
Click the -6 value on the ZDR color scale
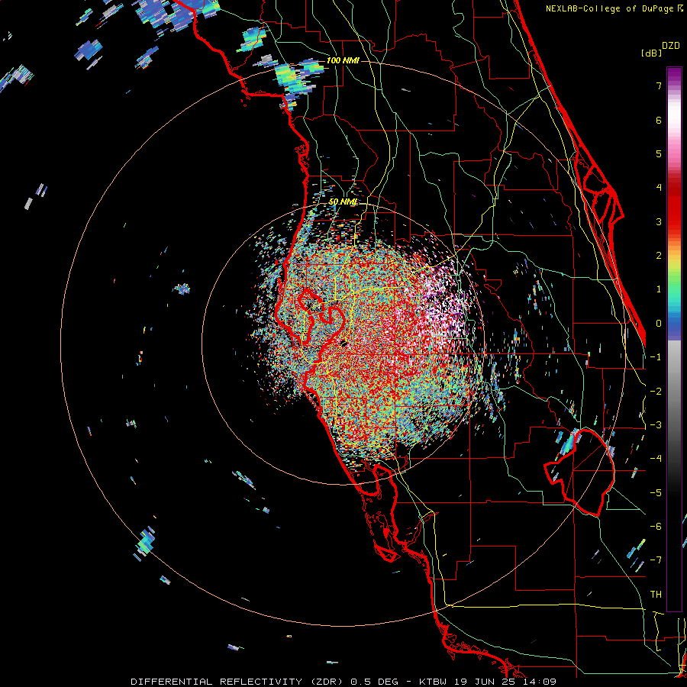(656, 527)
